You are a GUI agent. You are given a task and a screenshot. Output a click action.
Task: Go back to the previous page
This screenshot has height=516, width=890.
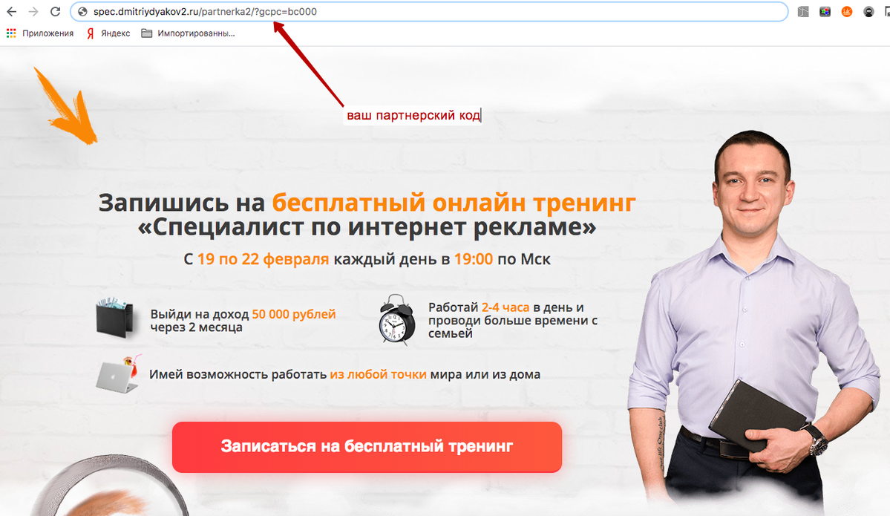pos(11,11)
